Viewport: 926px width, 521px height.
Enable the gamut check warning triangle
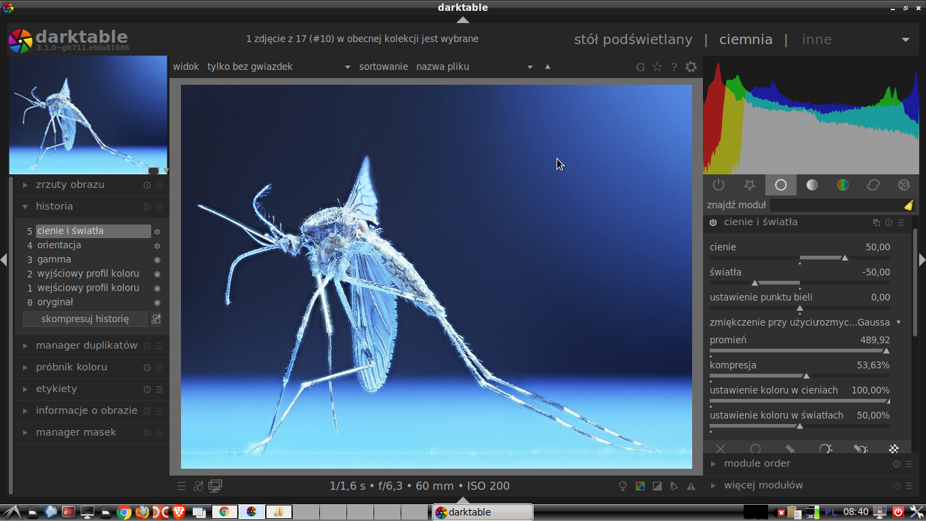coord(691,486)
